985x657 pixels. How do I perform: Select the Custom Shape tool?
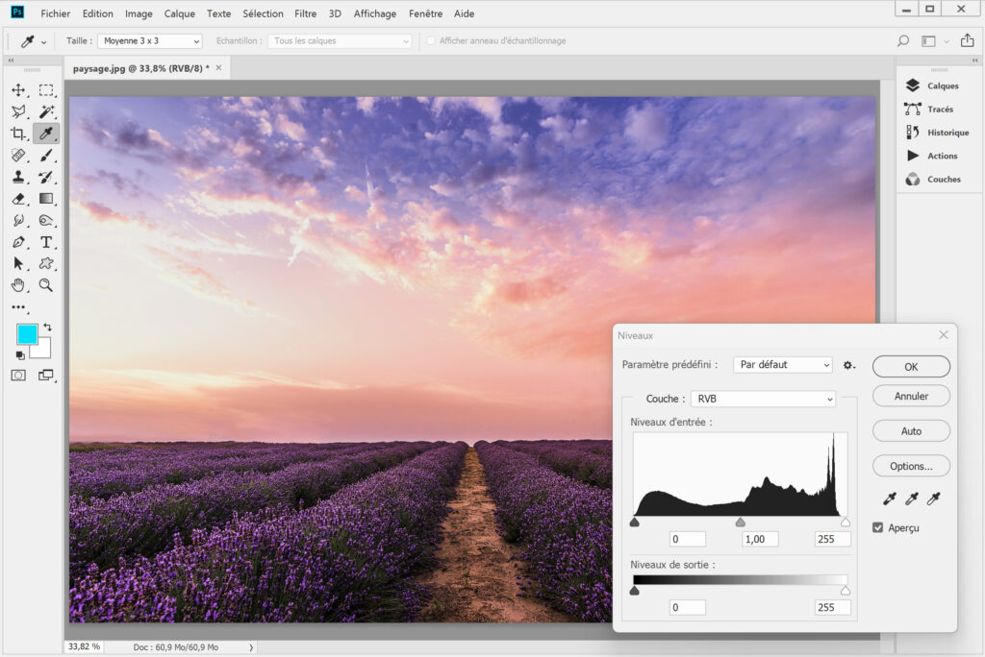coord(46,263)
